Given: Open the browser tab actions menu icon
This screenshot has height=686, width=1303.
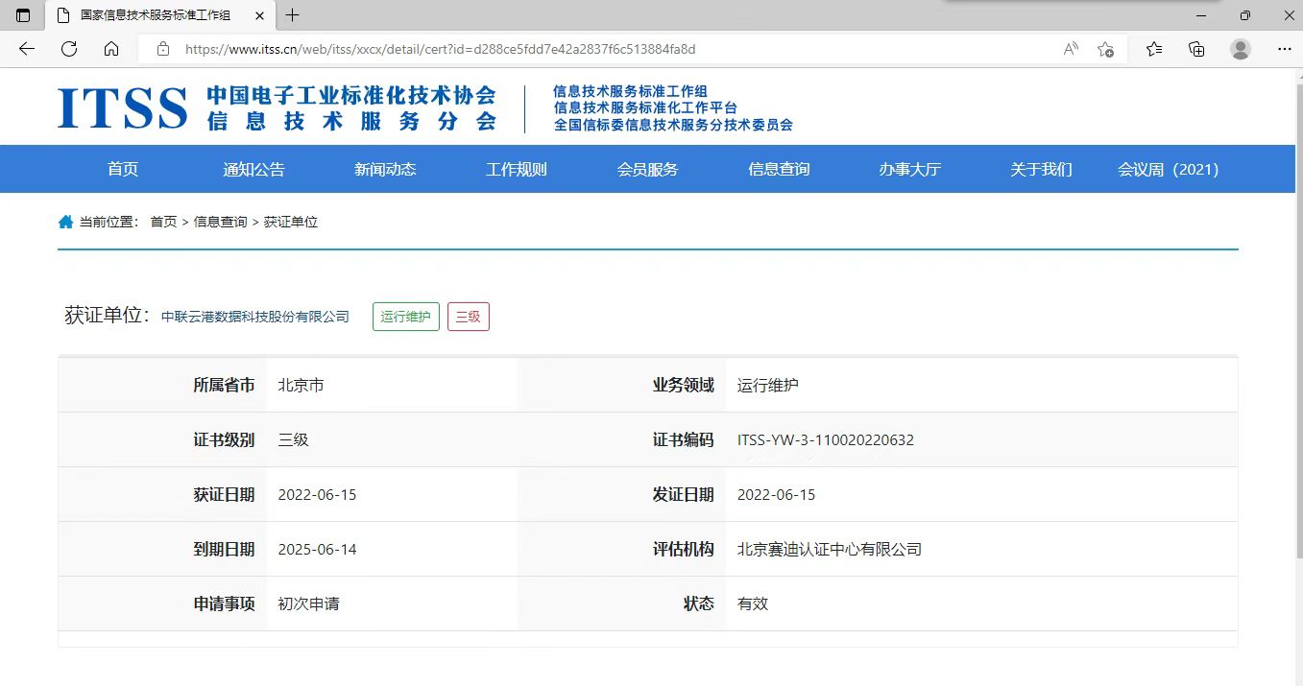Looking at the screenshot, I should (x=23, y=15).
